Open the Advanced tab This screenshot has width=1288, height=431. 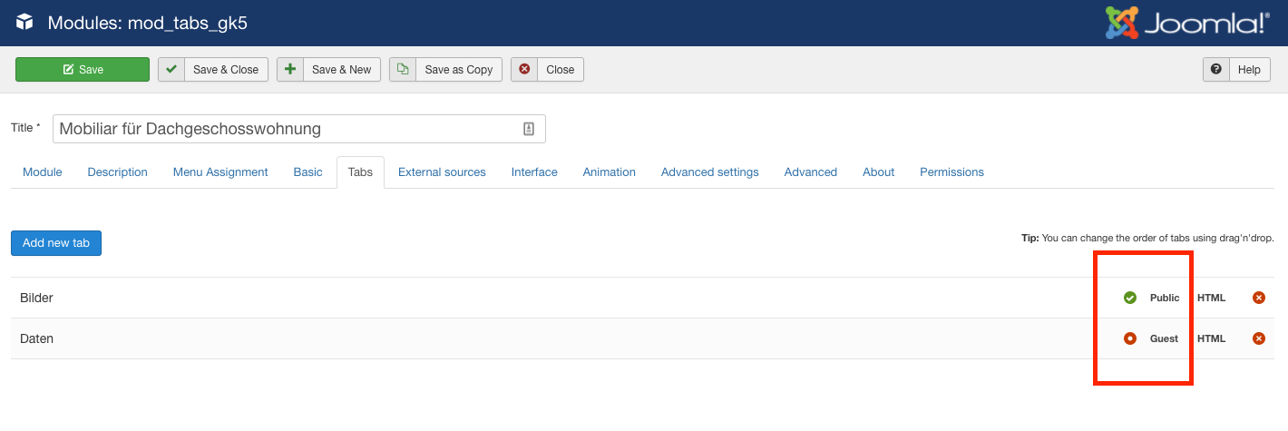[x=811, y=172]
